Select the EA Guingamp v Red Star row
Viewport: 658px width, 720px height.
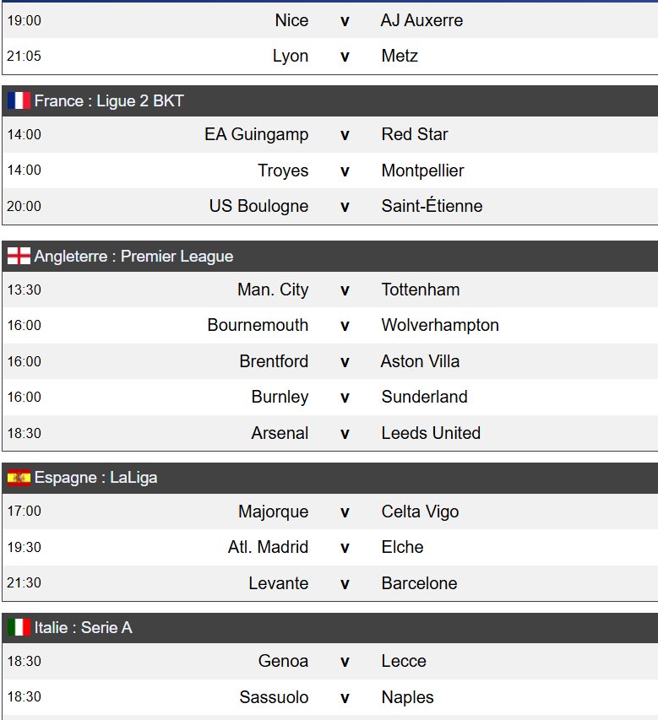345,135
